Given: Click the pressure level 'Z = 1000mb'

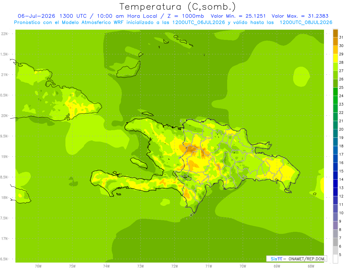Looking at the screenshot, I should click(185, 16).
